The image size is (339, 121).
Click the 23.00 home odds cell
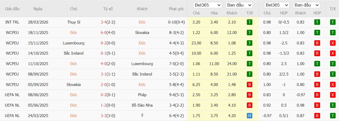[x=196, y=43]
